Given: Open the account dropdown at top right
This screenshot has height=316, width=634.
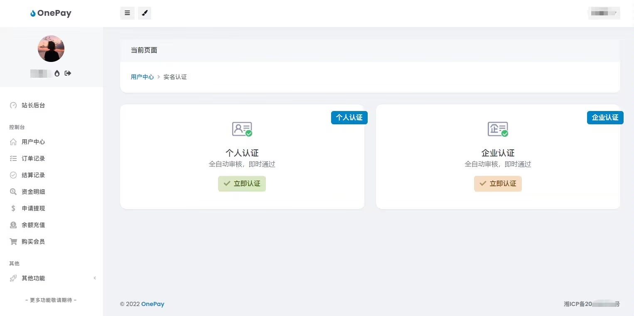Looking at the screenshot, I should 604,13.
